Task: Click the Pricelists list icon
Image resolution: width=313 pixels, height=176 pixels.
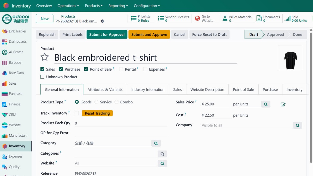Action: pos(134,18)
